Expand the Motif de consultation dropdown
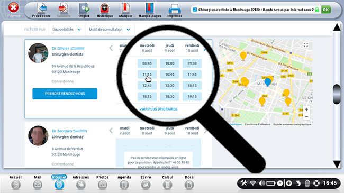The width and height of the screenshot is (344, 193). (x=110, y=30)
